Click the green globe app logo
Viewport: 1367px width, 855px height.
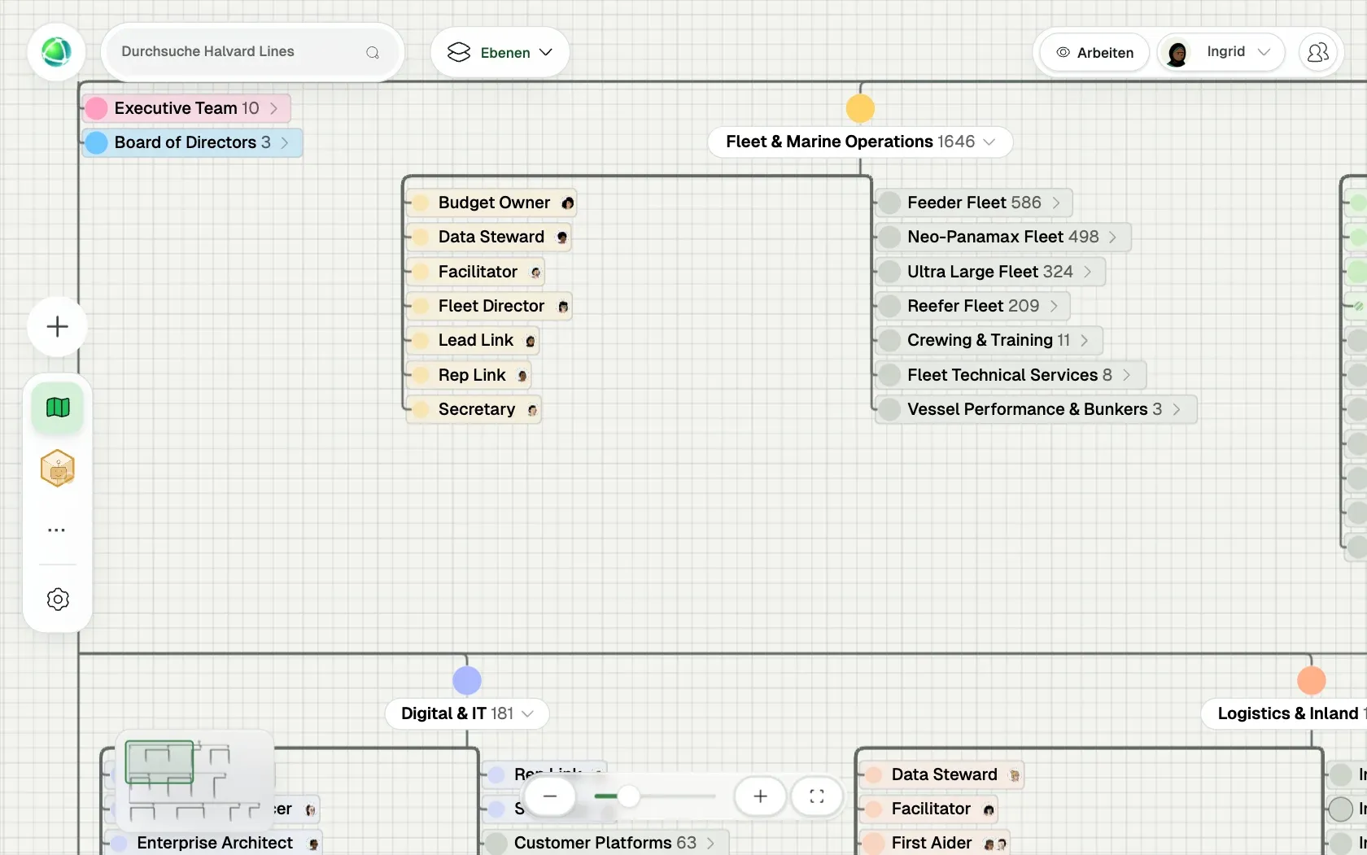click(x=56, y=52)
